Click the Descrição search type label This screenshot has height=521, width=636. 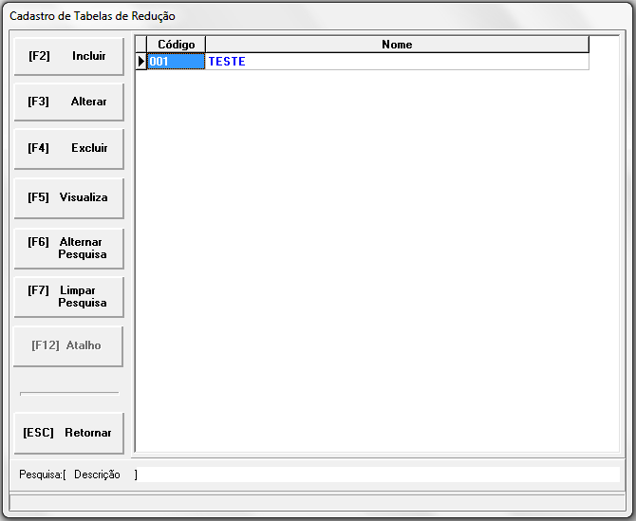click(x=97, y=474)
